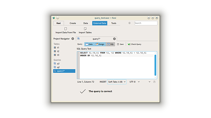211x118 pixels.
Task: Click the save icon in editor status bar
Action: click(154, 82)
